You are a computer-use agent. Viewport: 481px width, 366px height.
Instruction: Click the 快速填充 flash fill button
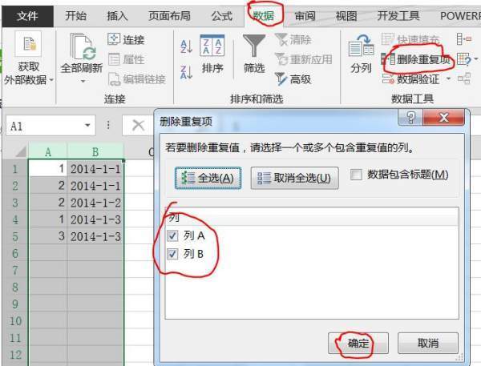[410, 39]
